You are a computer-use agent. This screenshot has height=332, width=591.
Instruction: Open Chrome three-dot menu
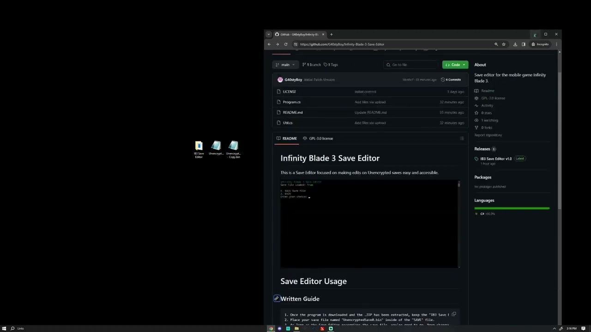click(x=556, y=44)
